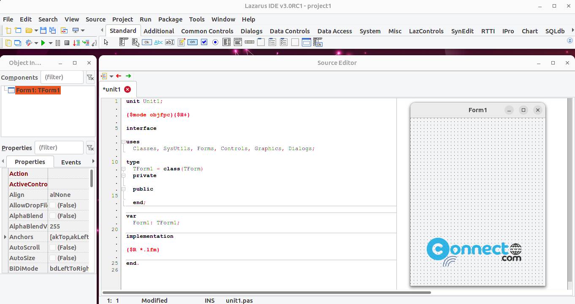
Task: Open the Run button dropdown arrow
Action: 51,43
